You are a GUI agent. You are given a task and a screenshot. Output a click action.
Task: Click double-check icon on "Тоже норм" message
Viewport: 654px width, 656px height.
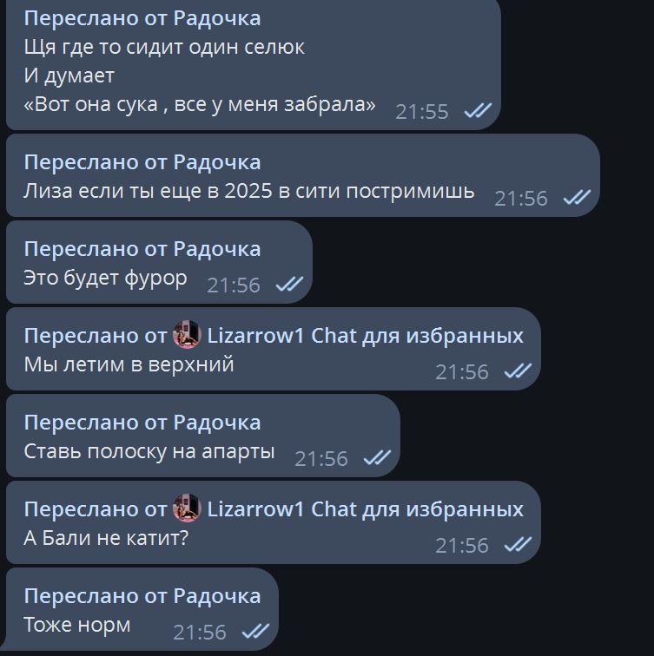tap(255, 632)
